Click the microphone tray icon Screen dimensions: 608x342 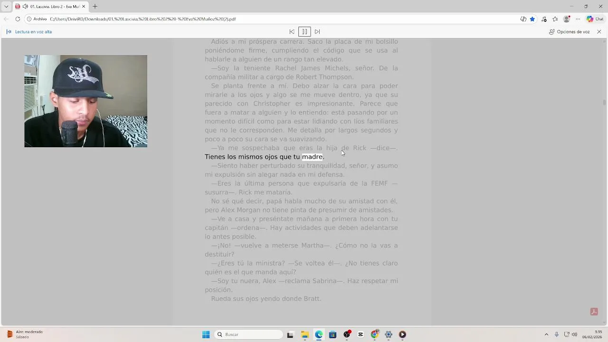[557, 334]
